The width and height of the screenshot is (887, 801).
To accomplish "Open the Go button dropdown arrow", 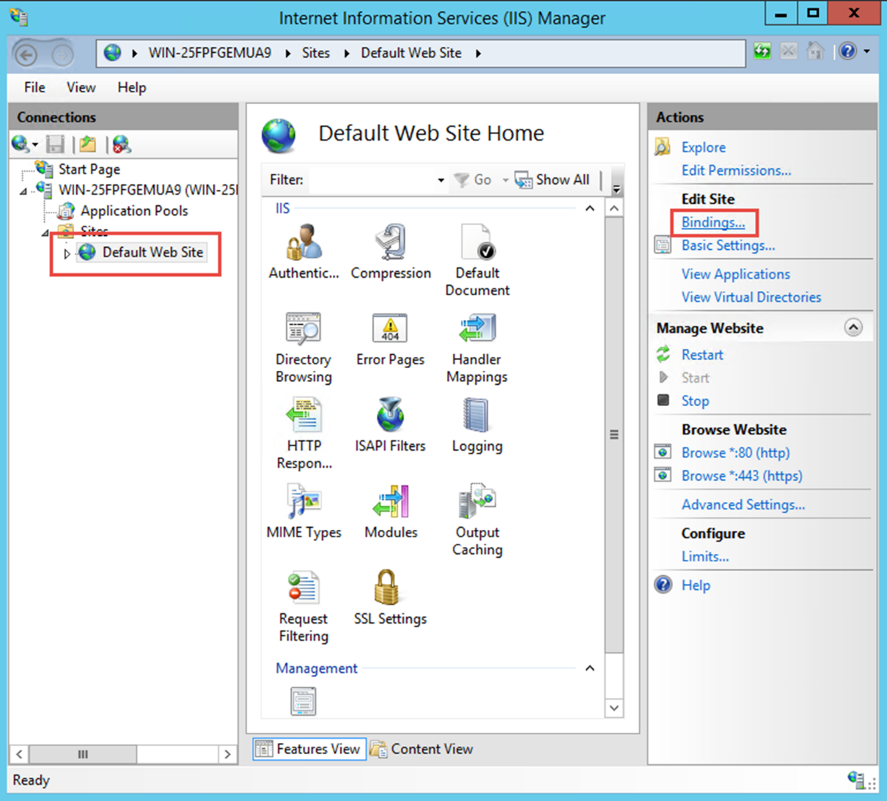I will pyautogui.click(x=505, y=180).
